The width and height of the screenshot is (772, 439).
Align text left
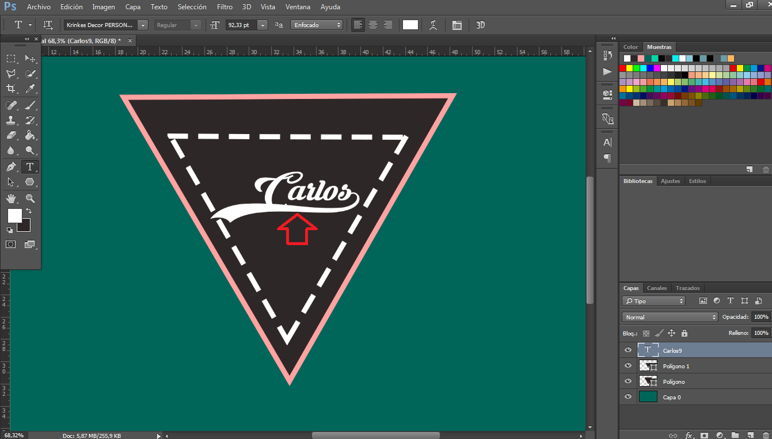(358, 25)
